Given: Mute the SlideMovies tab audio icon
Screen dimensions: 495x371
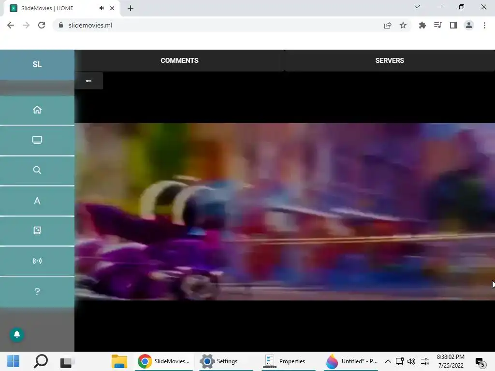Looking at the screenshot, I should click(102, 8).
